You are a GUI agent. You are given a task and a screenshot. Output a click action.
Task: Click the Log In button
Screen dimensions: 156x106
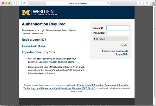[x=124, y=45]
